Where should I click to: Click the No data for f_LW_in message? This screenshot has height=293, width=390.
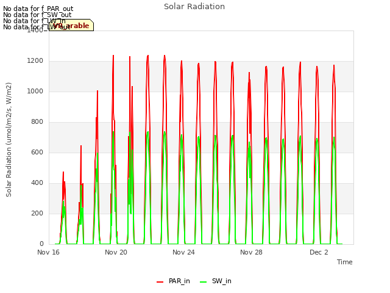click(x=34, y=21)
